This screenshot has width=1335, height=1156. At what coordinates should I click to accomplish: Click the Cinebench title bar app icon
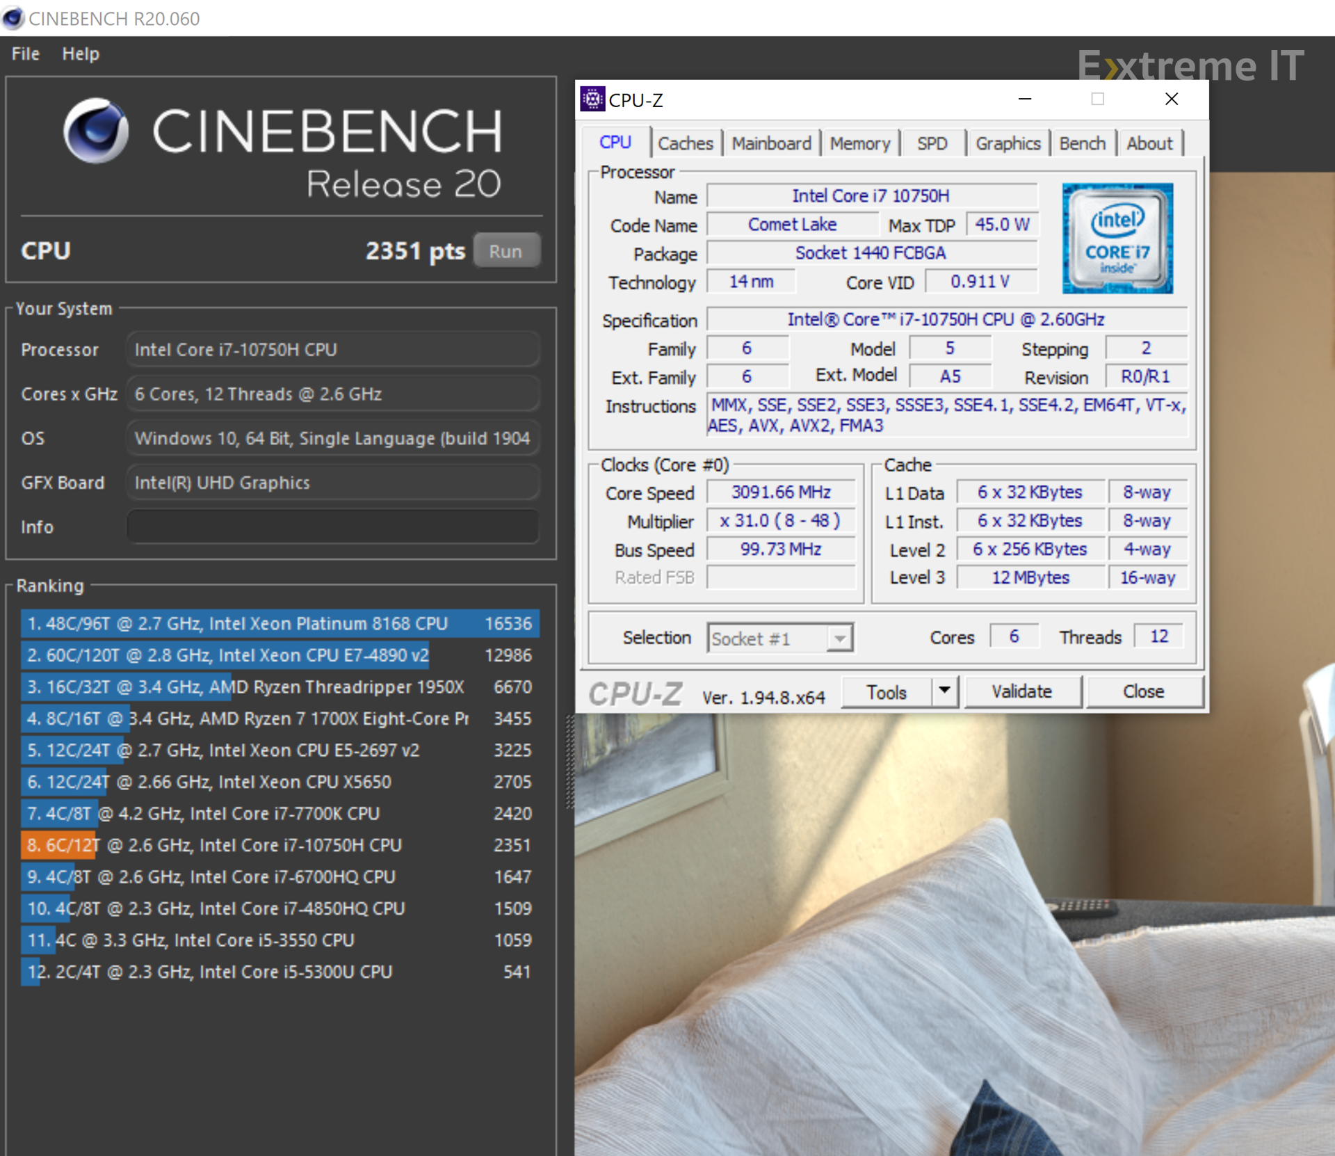[13, 18]
